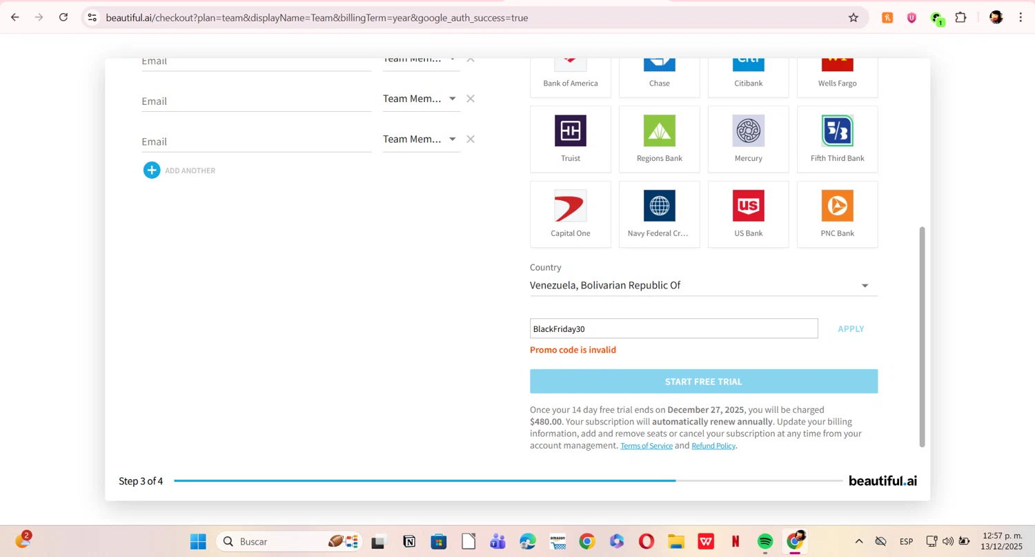The height and width of the screenshot is (557, 1035).
Task: Click the taskbar Buscar search box
Action: [x=288, y=541]
